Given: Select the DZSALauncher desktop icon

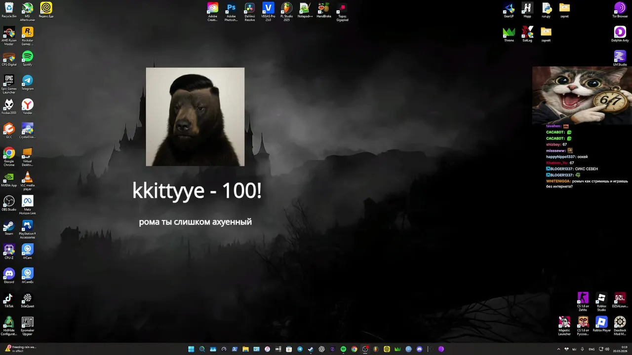Looking at the screenshot, I should coord(620,300).
